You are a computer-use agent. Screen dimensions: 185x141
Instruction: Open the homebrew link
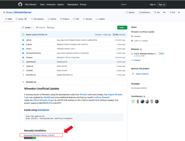43,110
